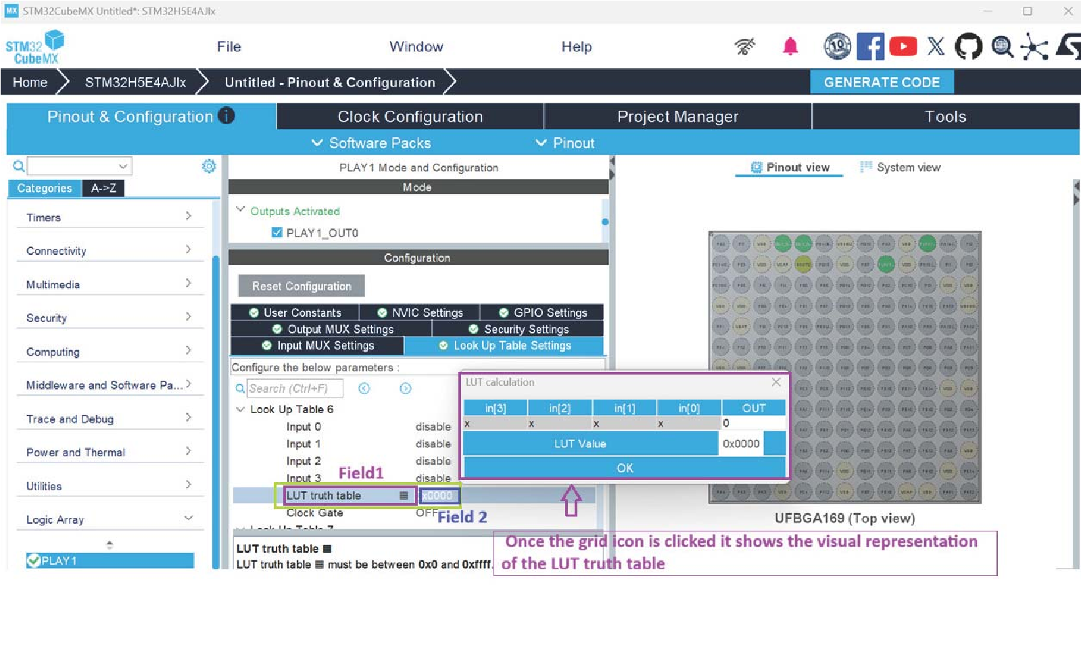The height and width of the screenshot is (645, 1081).
Task: Open the NVIC Settings tab
Action: click(x=420, y=312)
